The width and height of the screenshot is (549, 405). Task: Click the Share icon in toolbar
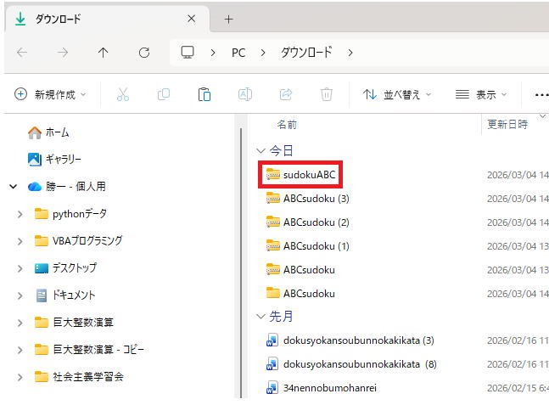pyautogui.click(x=286, y=94)
